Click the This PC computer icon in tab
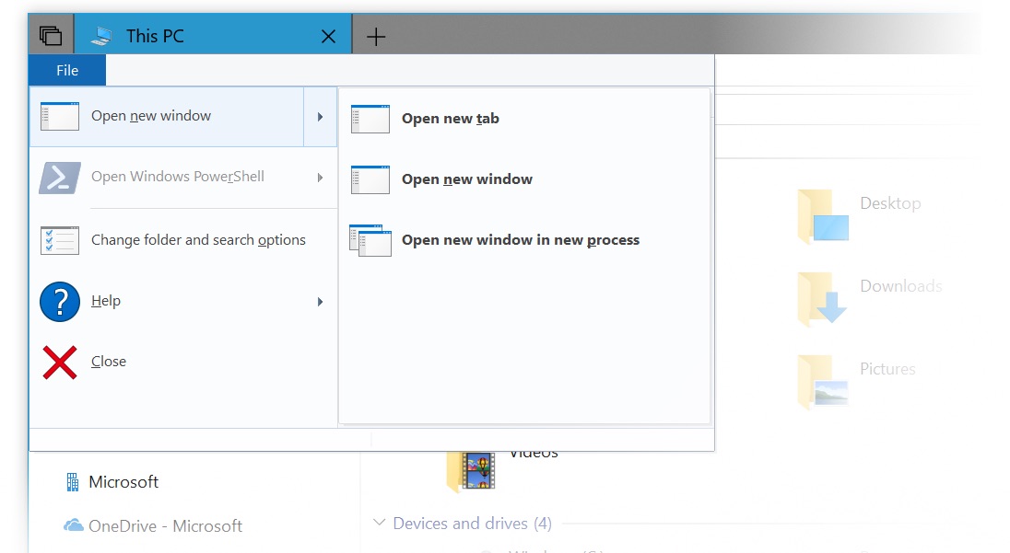Viewport: 1010px width, 553px height. point(101,36)
